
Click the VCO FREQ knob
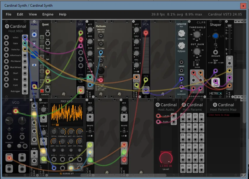(9, 121)
